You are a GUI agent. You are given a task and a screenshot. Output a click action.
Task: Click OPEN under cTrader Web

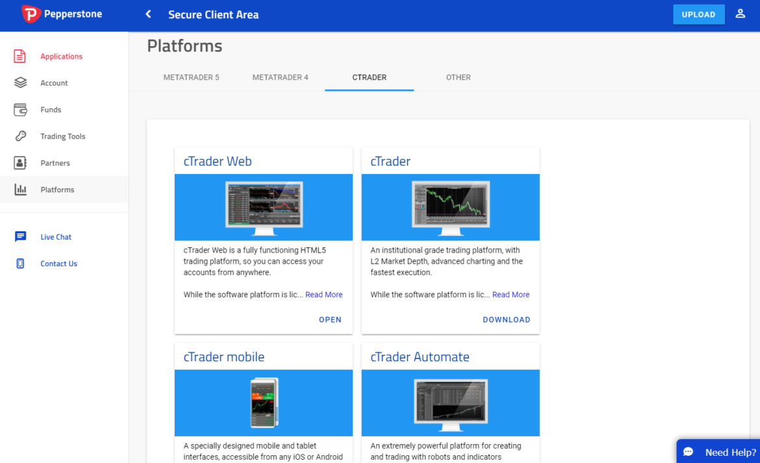tap(330, 319)
